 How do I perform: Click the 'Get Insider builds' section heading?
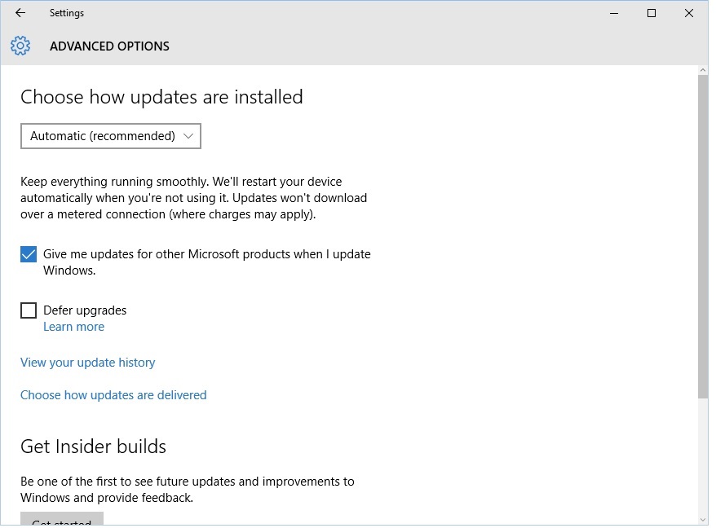92,446
